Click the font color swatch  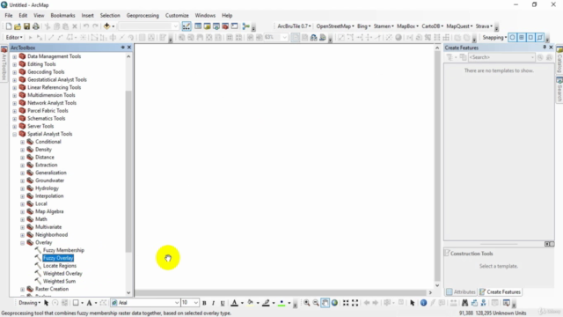point(235,303)
